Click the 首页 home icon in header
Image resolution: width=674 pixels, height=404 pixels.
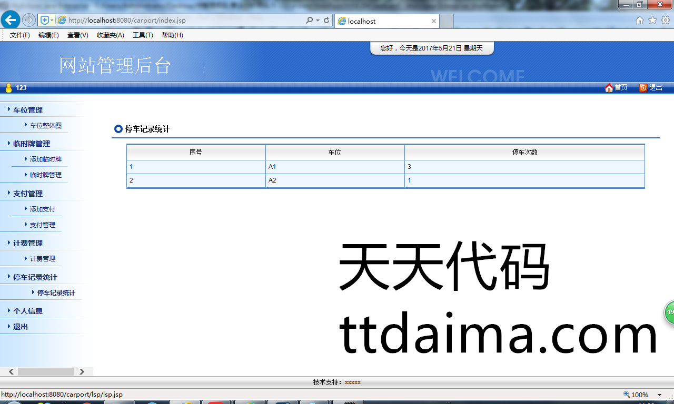609,88
